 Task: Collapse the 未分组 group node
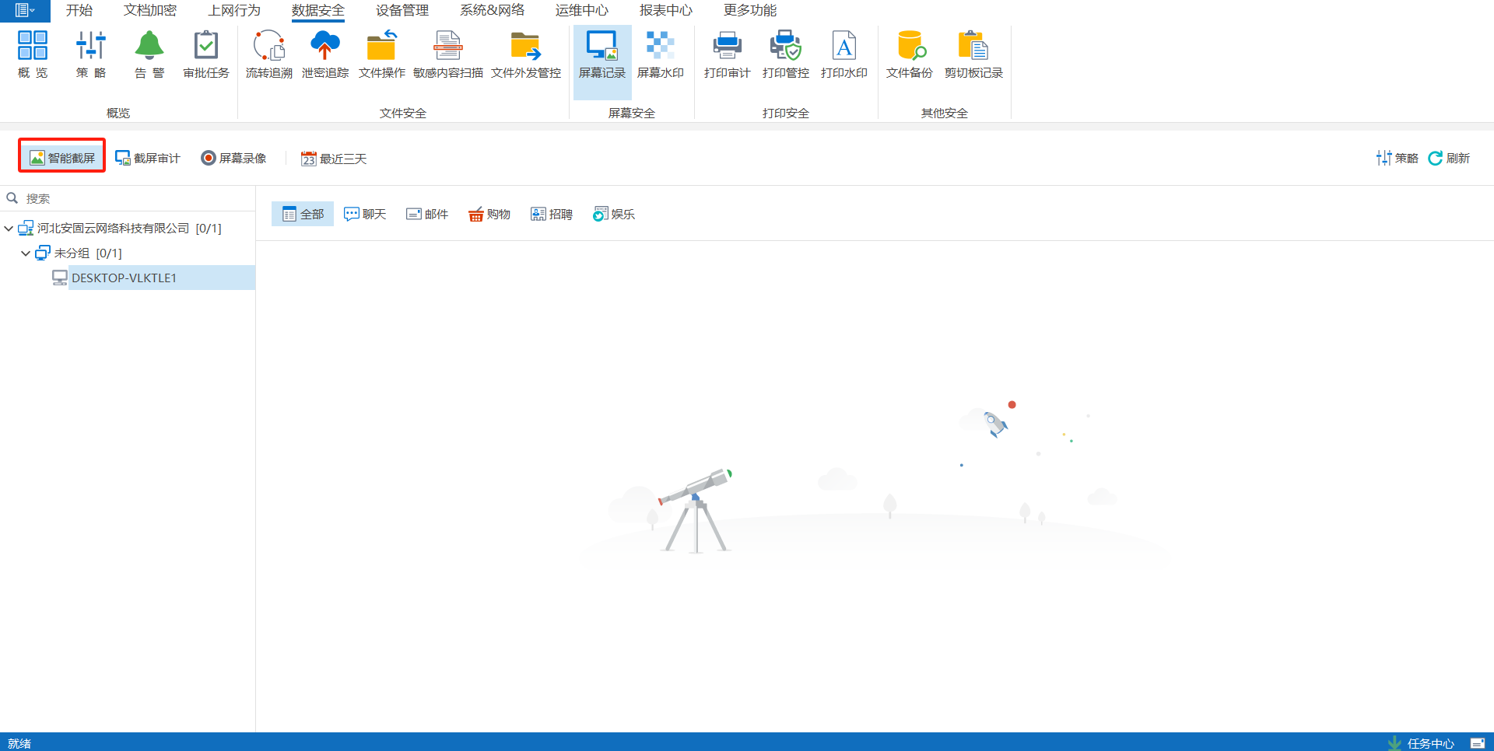pos(26,253)
